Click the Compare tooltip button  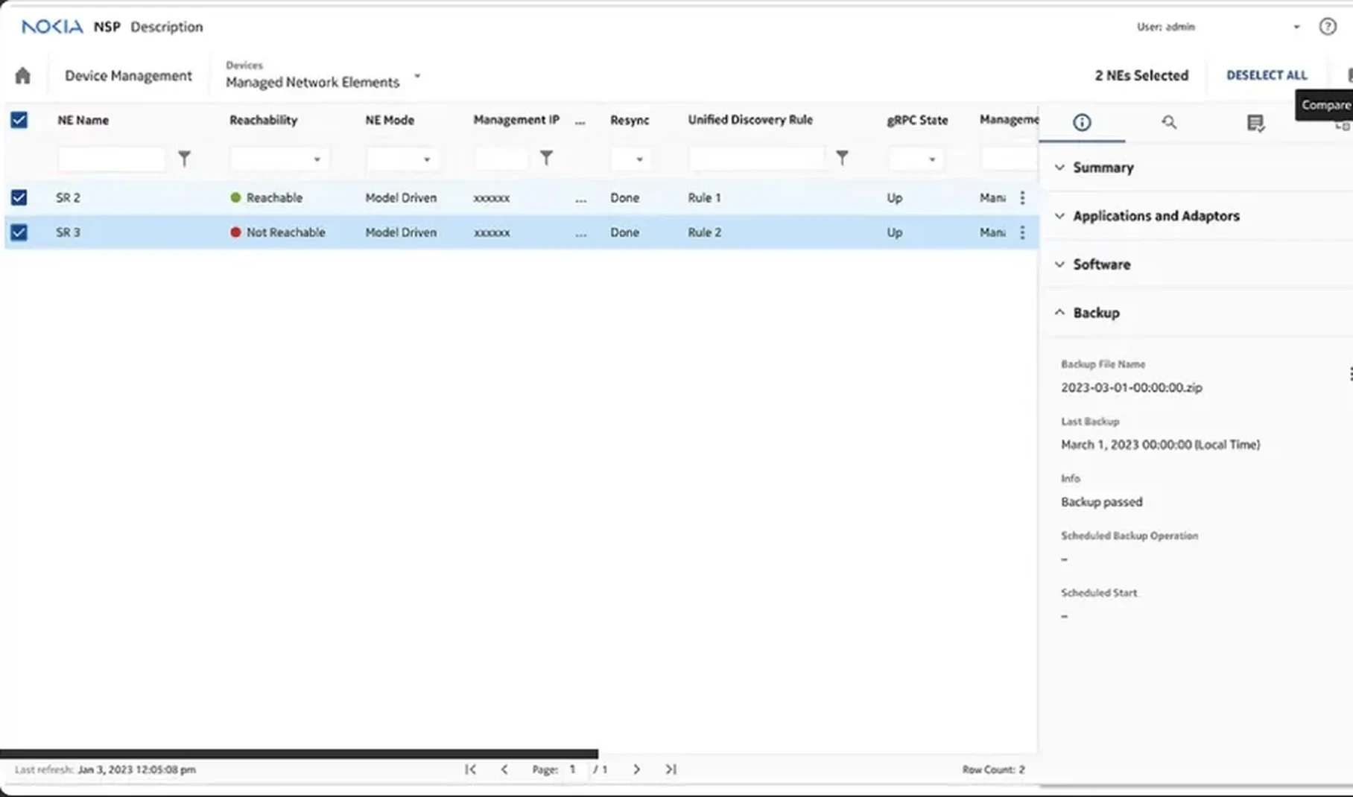tap(1325, 105)
